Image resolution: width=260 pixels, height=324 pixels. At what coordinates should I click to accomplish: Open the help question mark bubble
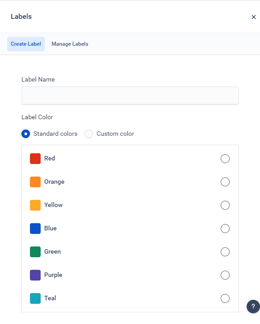point(253,307)
